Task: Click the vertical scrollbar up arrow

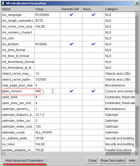Action: 137,14
